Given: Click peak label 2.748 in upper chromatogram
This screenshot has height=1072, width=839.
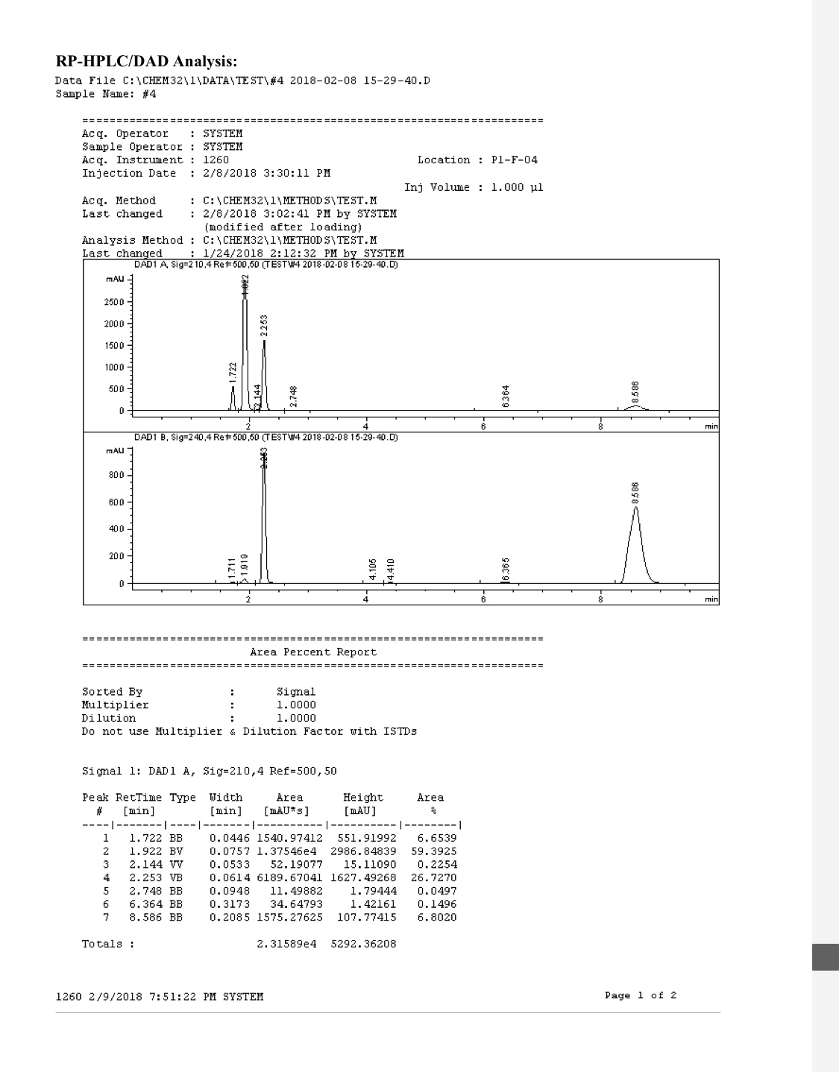Looking at the screenshot, I should tap(294, 396).
